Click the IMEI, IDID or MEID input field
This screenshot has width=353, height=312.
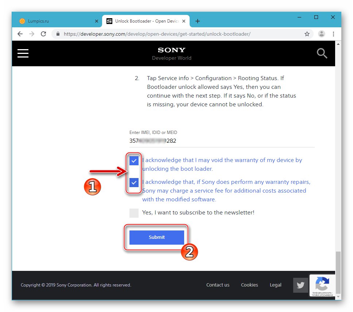click(222, 141)
